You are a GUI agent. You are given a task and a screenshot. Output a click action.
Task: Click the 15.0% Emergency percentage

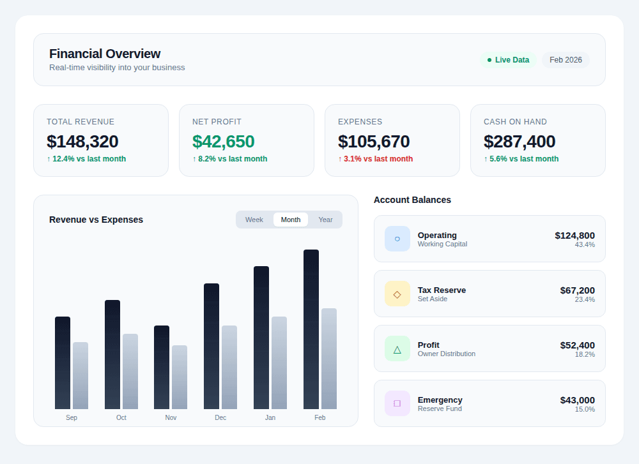coord(585,410)
